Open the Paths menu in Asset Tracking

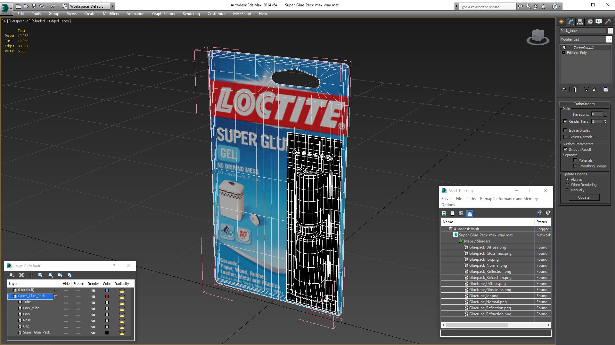471,199
